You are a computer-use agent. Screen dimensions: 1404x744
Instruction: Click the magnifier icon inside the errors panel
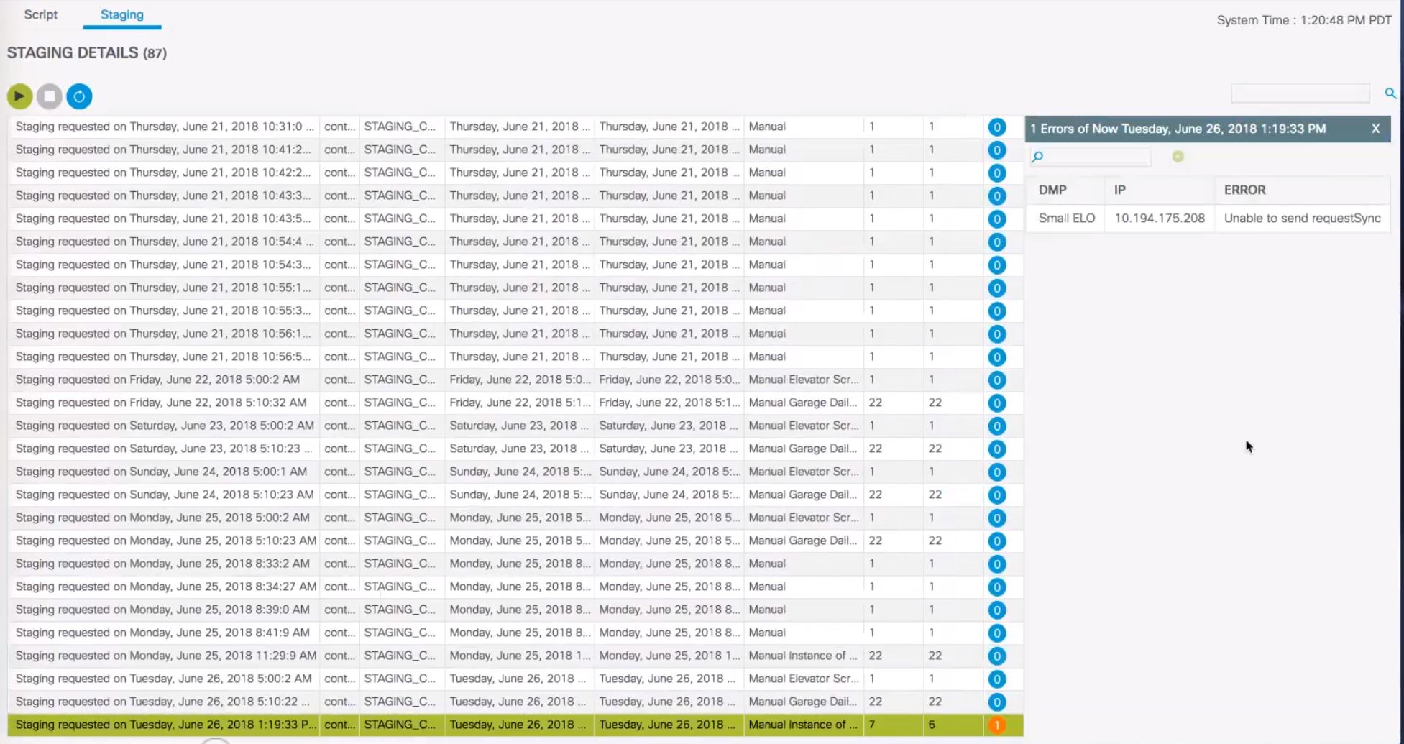[1037, 155]
